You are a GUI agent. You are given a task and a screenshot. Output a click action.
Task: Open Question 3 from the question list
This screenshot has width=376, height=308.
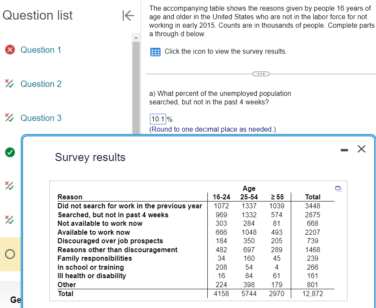click(x=40, y=118)
